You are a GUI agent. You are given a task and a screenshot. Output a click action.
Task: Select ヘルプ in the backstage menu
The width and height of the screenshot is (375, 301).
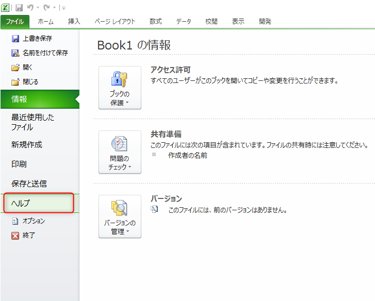tap(39, 203)
